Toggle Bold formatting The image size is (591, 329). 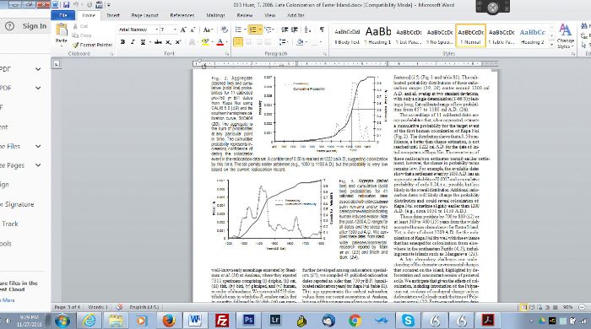coord(122,42)
